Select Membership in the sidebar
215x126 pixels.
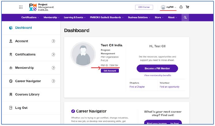[31, 68]
